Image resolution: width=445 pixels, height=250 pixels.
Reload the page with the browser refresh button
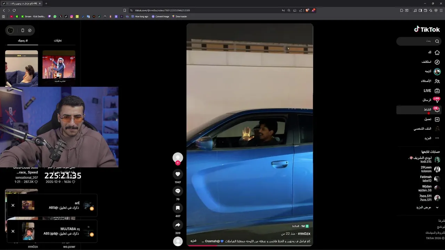coord(14,10)
